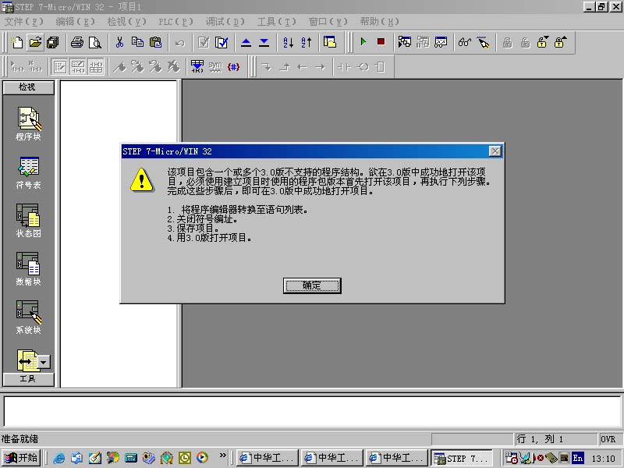Open the PLC(P) menu
The height and width of the screenshot is (468, 624).
point(175,22)
